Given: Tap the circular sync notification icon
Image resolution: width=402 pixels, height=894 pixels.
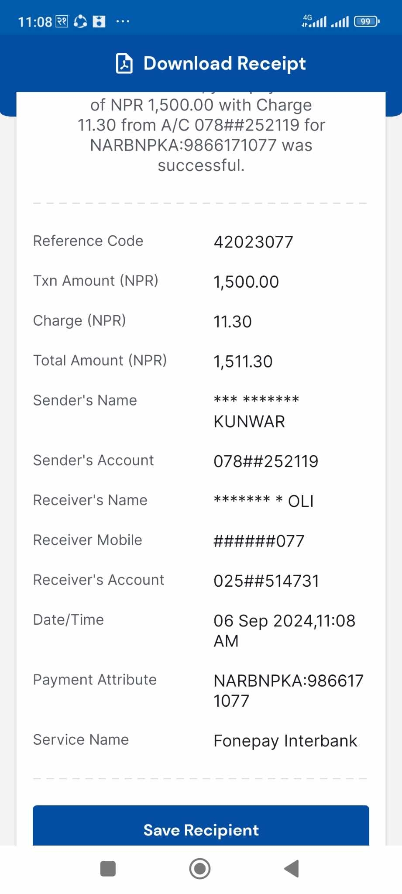Looking at the screenshot, I should click(80, 21).
